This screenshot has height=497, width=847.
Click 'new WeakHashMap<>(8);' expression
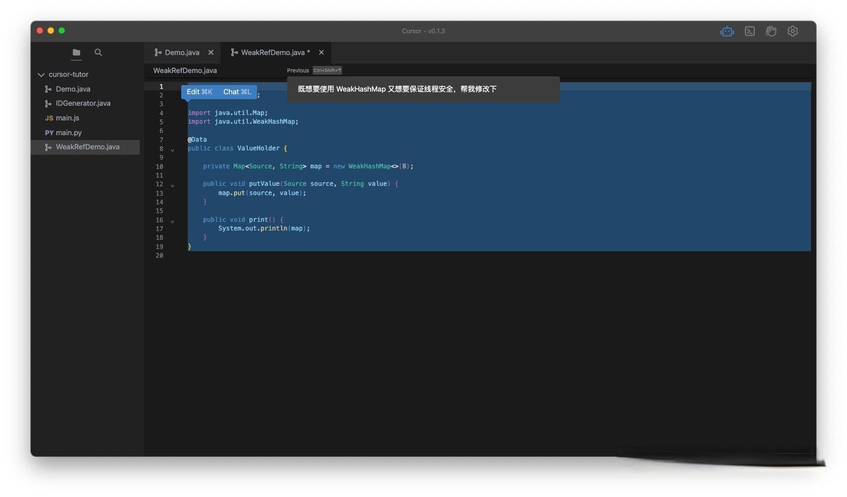click(x=373, y=166)
